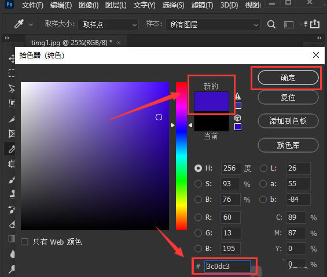Open the 样本 所有图层 dropdown
Image resolution: width=327 pixels, height=277 pixels.
tap(213, 25)
